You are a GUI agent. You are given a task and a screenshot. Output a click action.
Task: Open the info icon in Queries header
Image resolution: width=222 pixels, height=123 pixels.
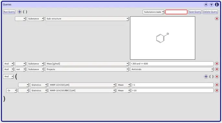tap(217, 5)
